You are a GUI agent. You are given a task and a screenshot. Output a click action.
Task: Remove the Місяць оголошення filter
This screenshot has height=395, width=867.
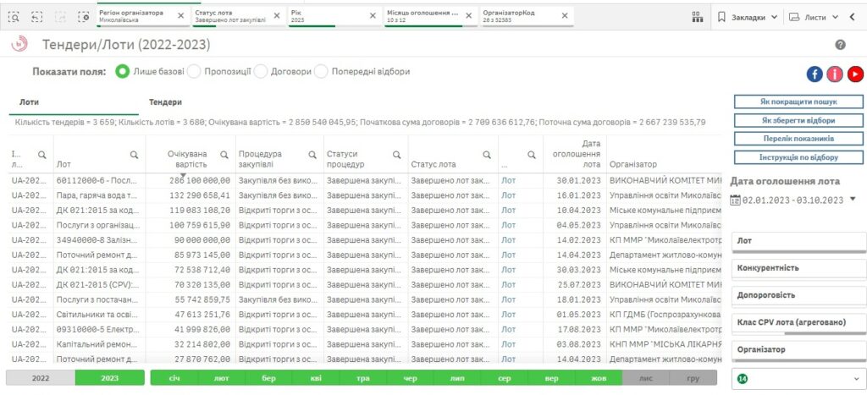(x=468, y=15)
